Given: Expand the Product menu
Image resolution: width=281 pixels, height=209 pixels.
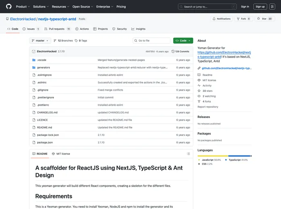Looking at the screenshot, I should [23, 7].
